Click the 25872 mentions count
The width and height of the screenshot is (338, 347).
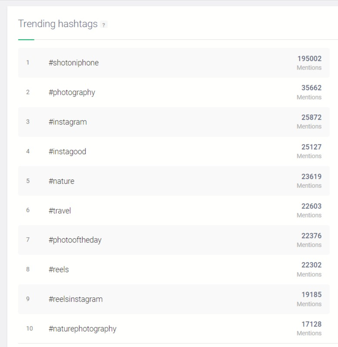coord(311,117)
